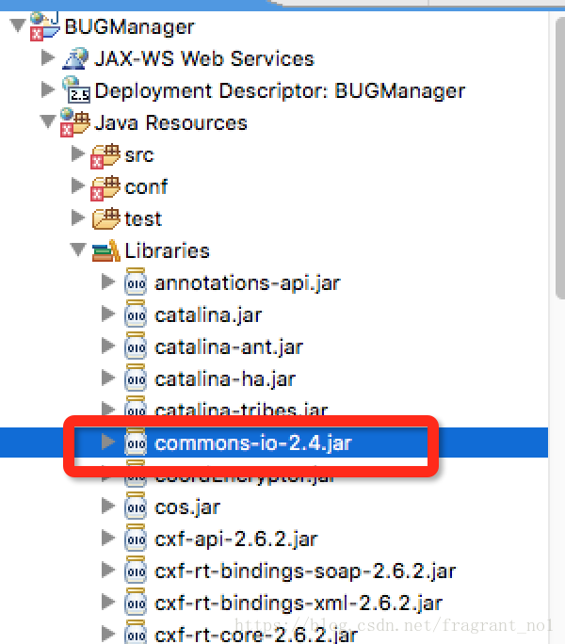Collapse the BUGManager project node

click(x=18, y=25)
